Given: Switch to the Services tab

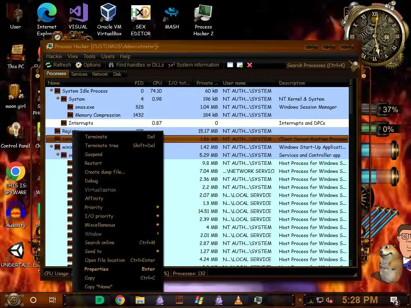Looking at the screenshot, I should pyautogui.click(x=79, y=74).
